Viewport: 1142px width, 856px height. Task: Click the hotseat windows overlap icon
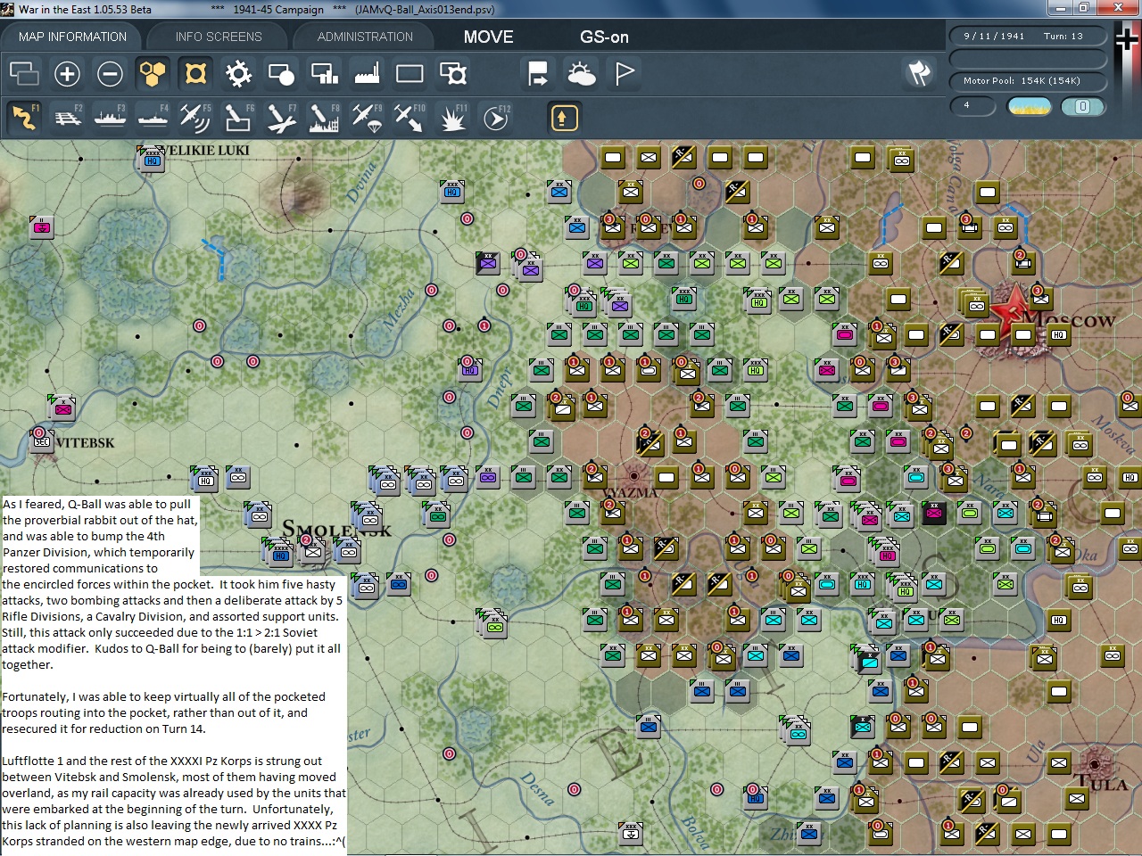[24, 73]
